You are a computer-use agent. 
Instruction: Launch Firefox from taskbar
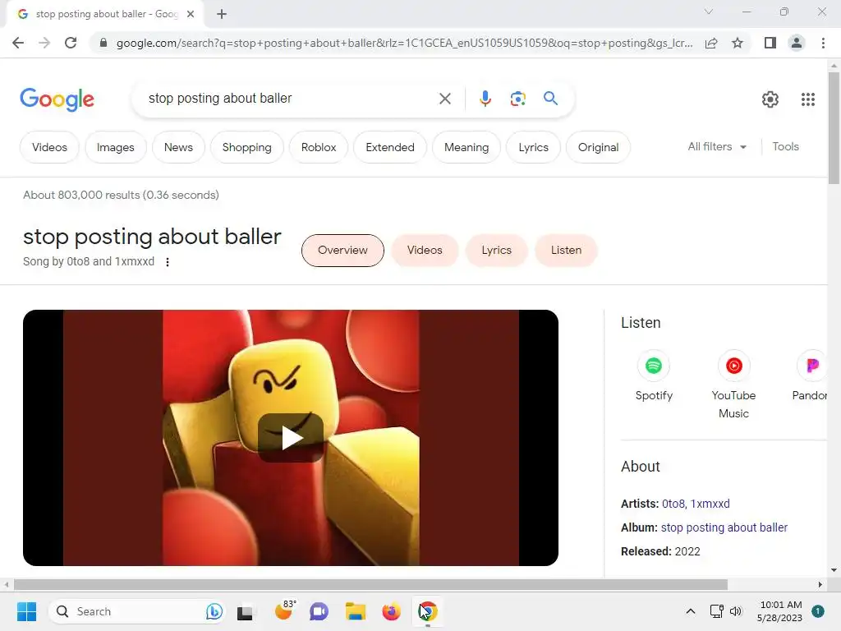click(391, 611)
